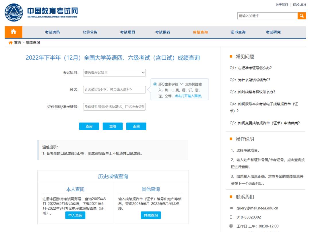Open Q4 about obtaining electronic score report
Viewport: 310px width, 232px height.
(x=264, y=107)
